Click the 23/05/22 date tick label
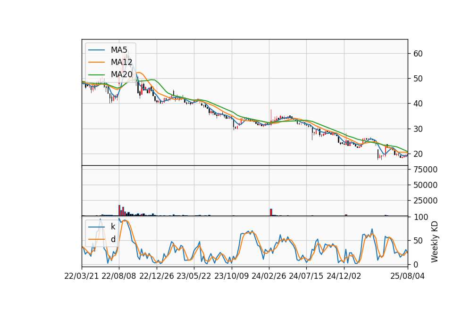Viewport: 453px width, 325px height. click(194, 276)
